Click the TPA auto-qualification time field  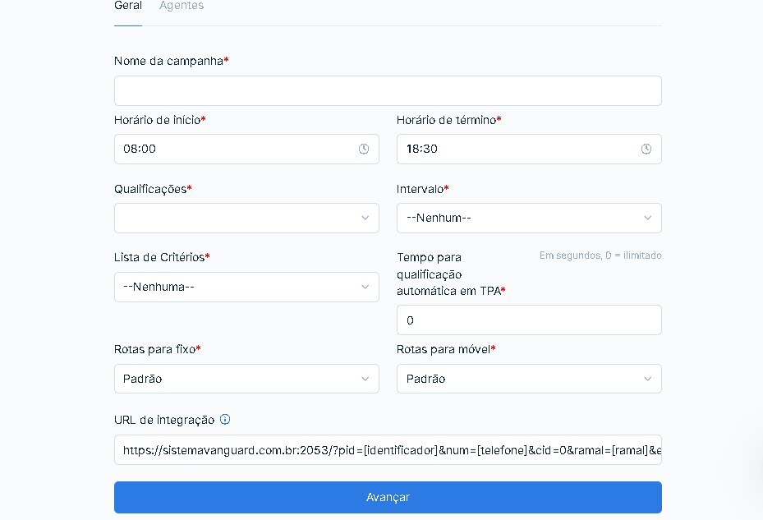pyautogui.click(x=529, y=320)
